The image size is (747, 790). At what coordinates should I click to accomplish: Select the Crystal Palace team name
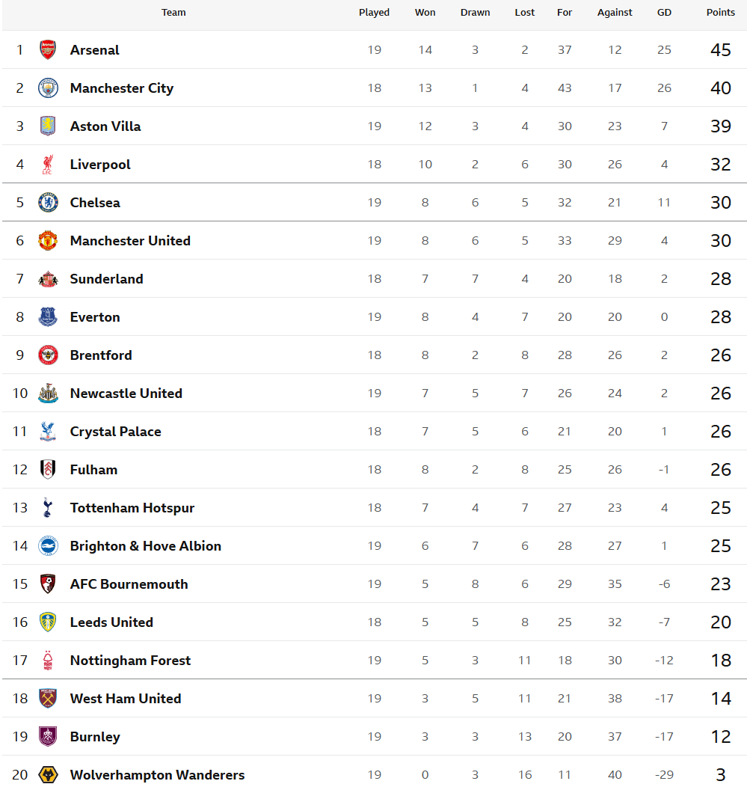coord(115,432)
